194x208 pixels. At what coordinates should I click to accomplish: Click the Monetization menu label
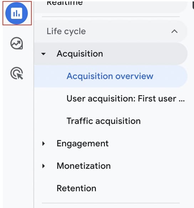84,166
